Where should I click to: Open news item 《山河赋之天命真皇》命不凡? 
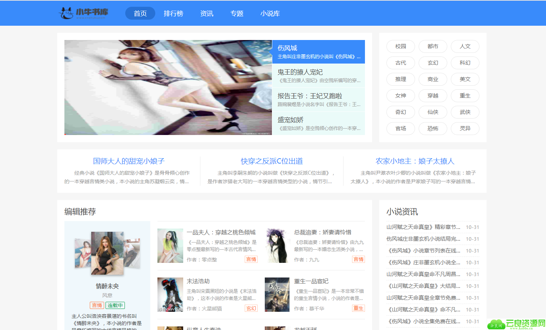click(x=423, y=310)
